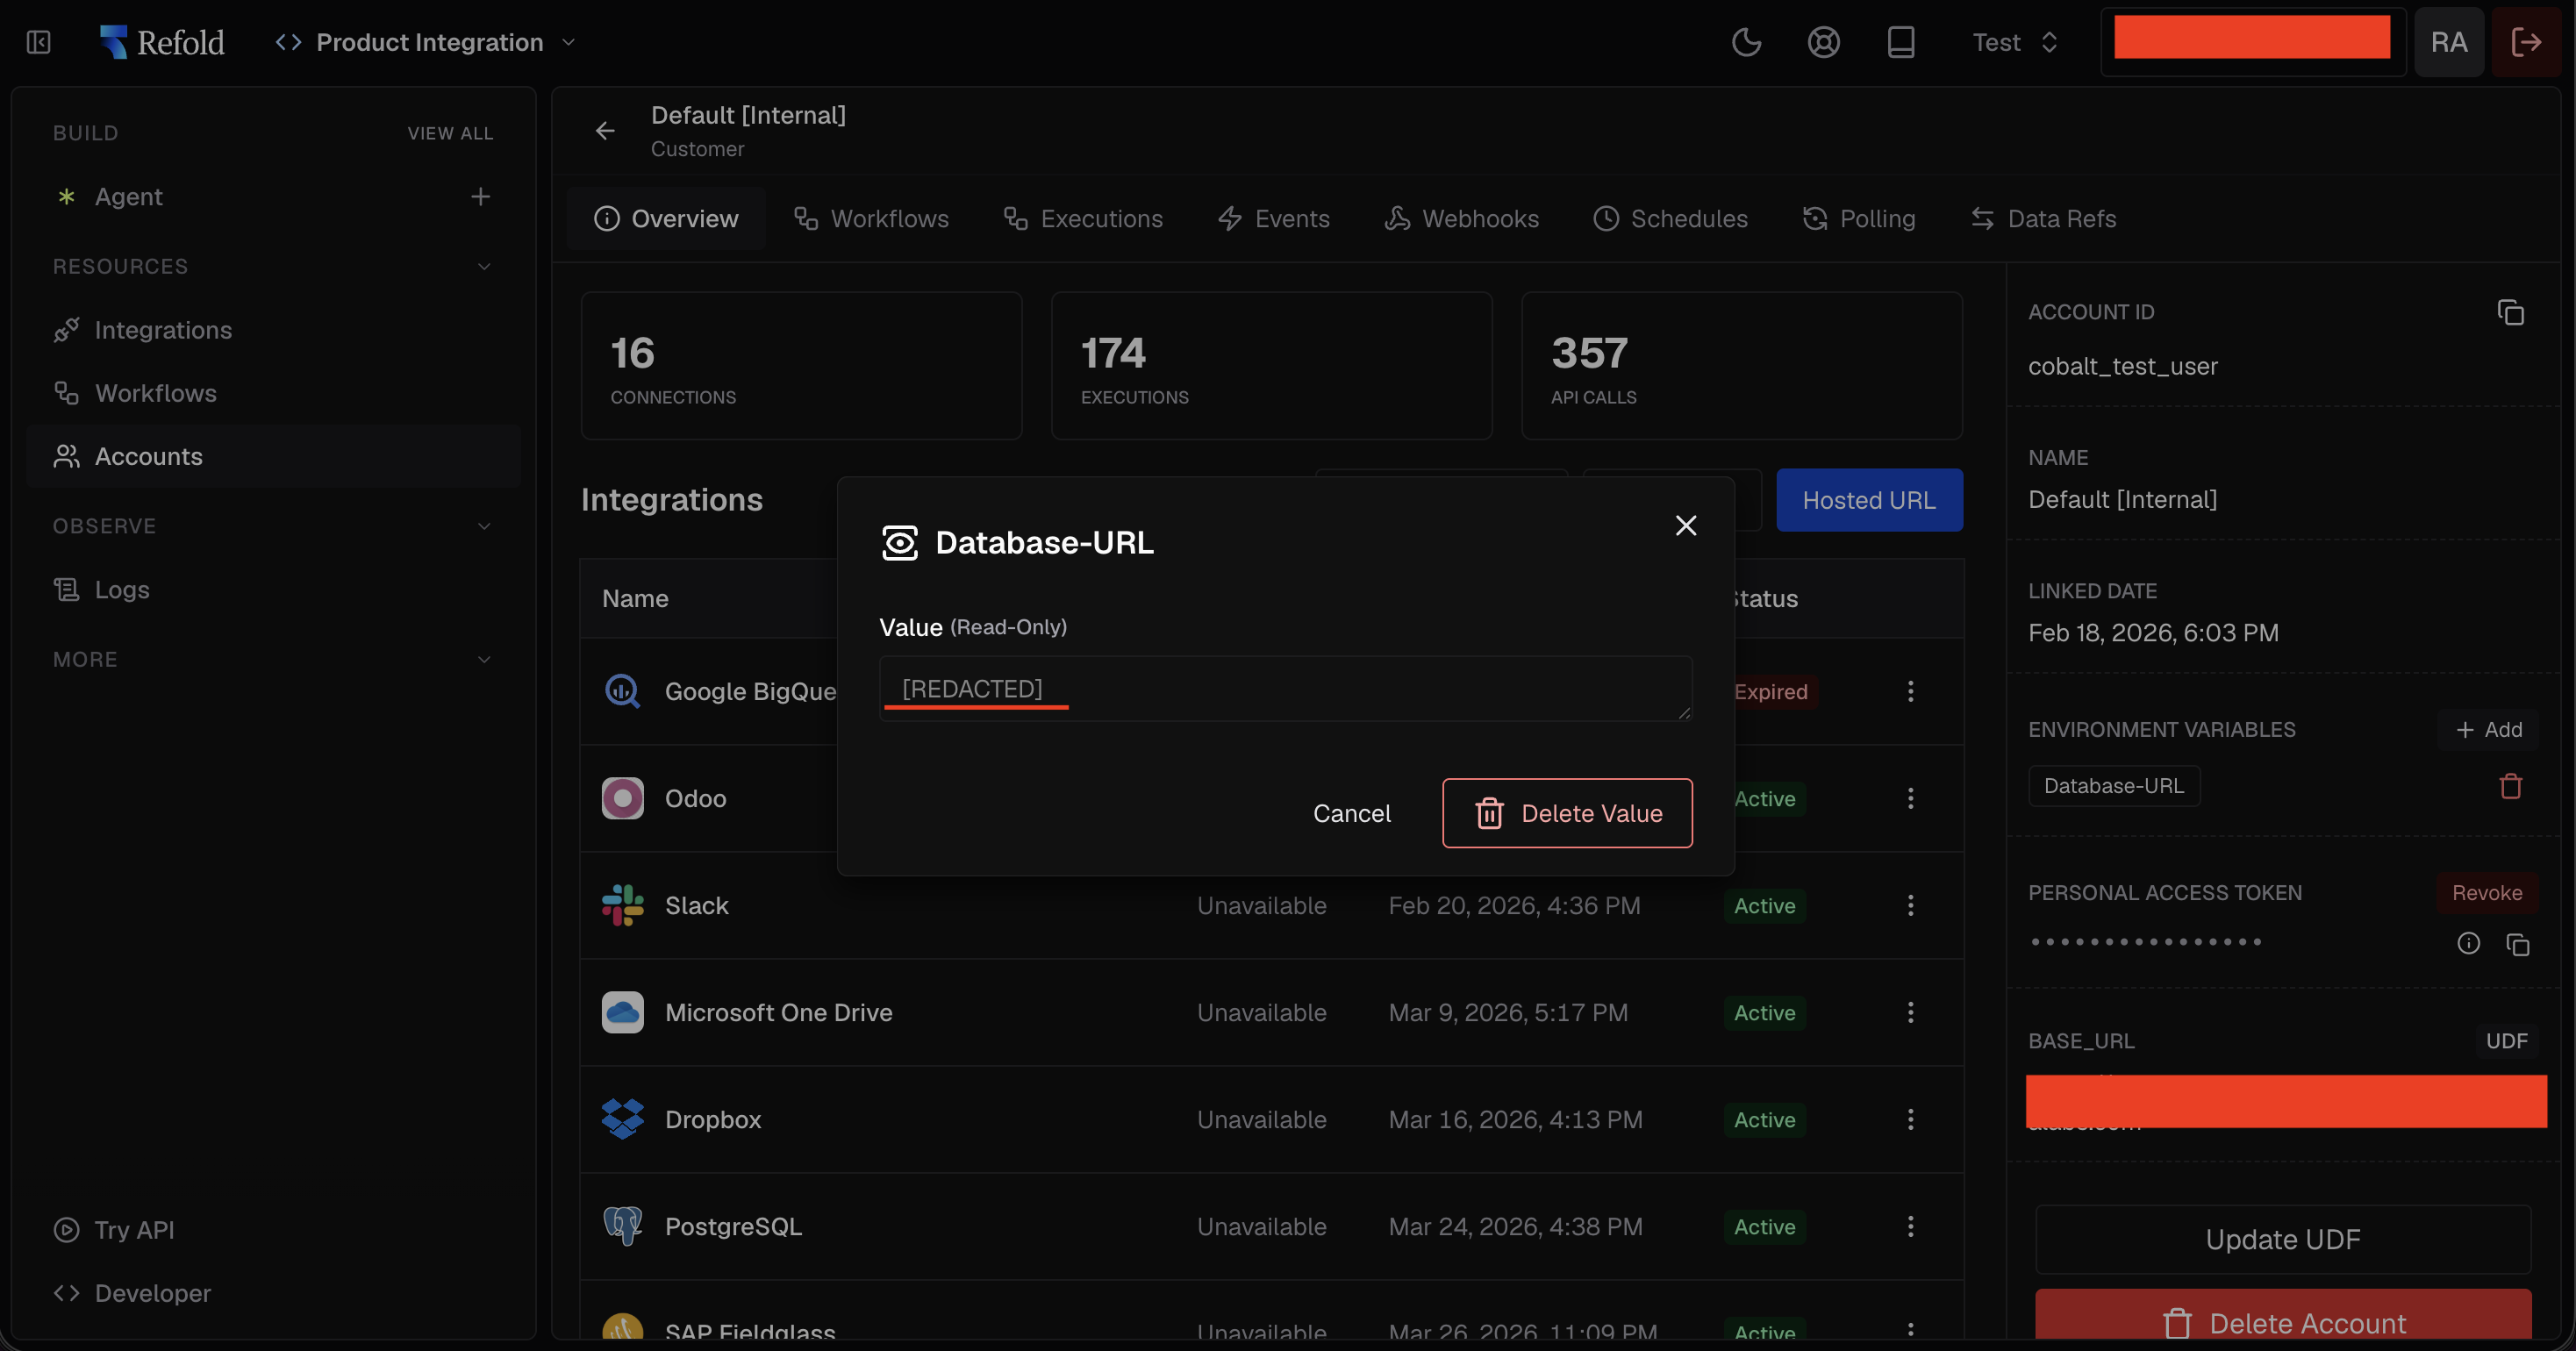Cancel the Database-URL dialog

click(x=1351, y=813)
